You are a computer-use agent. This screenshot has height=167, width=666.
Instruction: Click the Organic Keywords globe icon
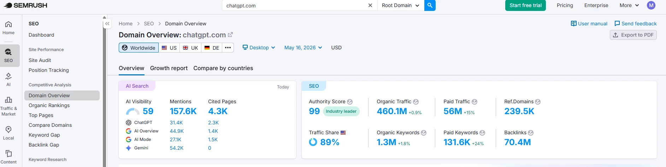(424, 133)
